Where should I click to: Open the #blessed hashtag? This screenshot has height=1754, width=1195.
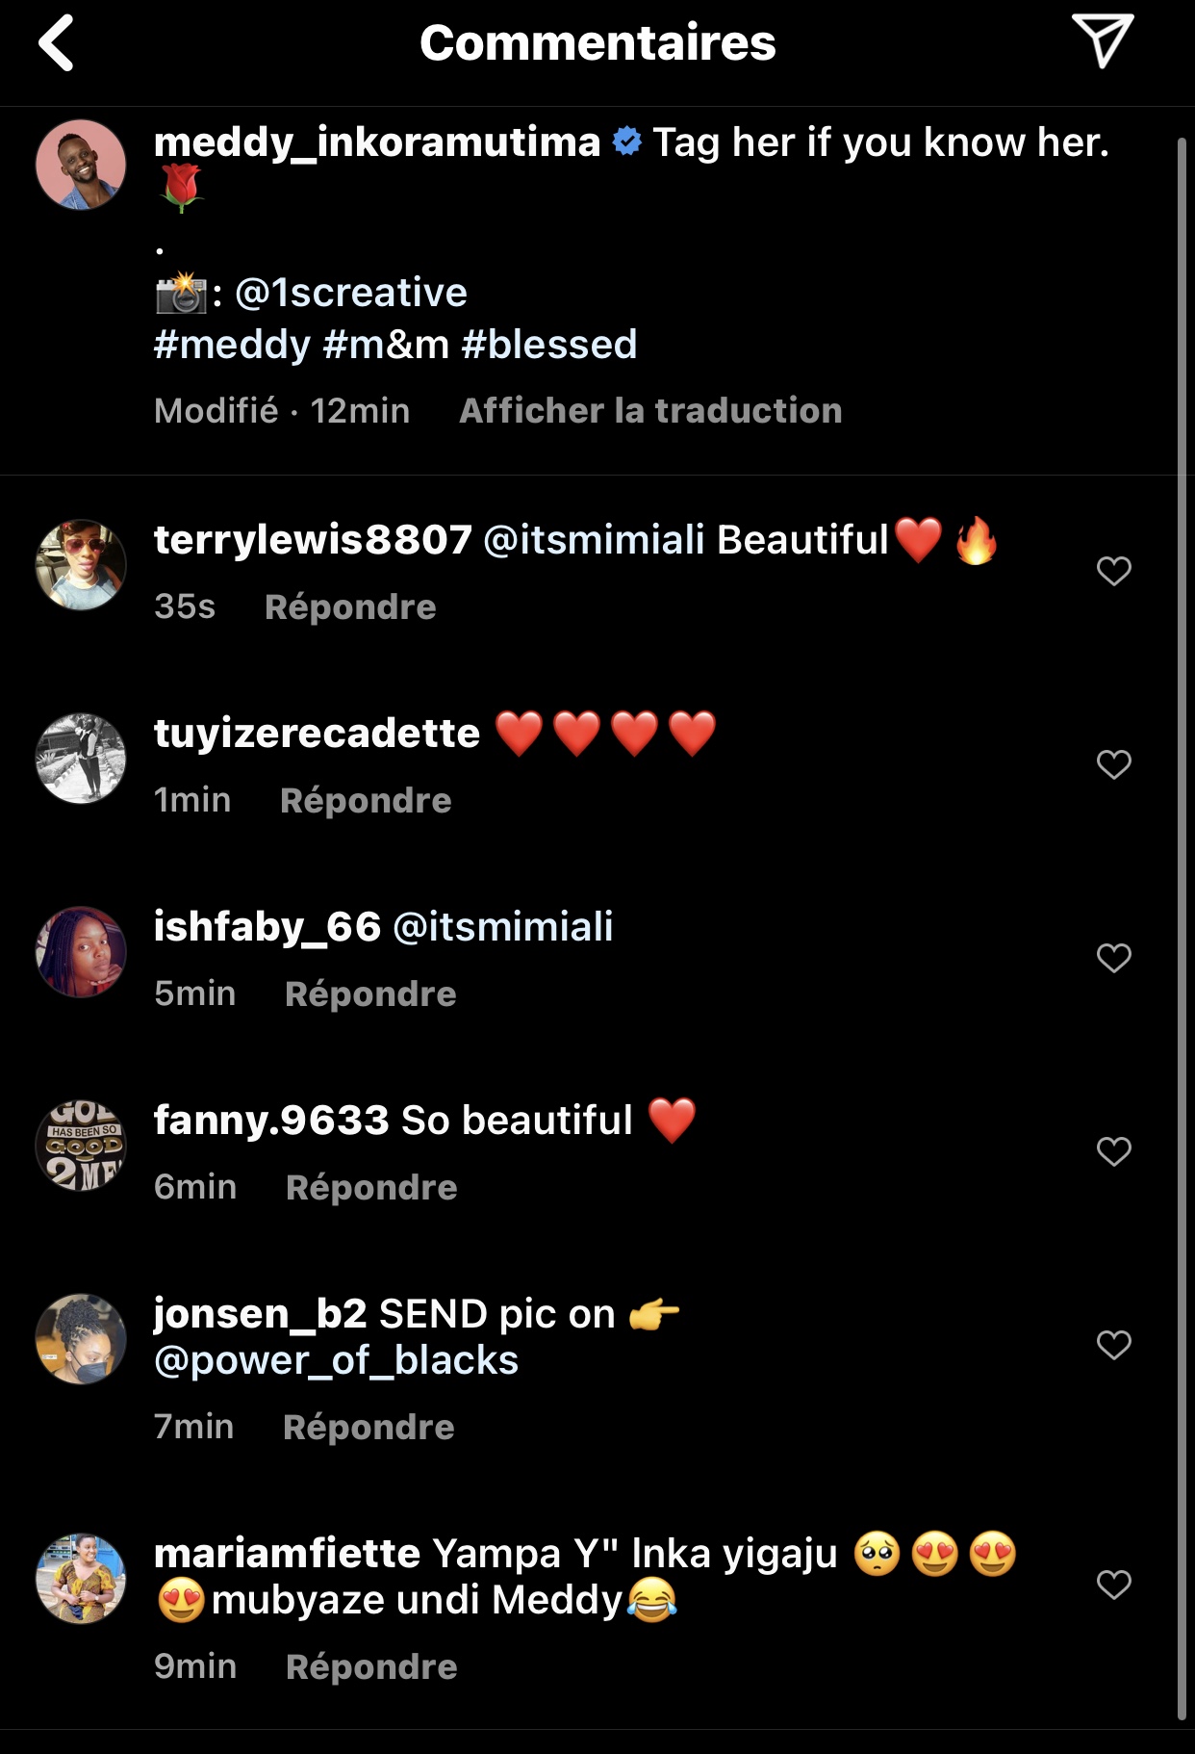point(549,345)
